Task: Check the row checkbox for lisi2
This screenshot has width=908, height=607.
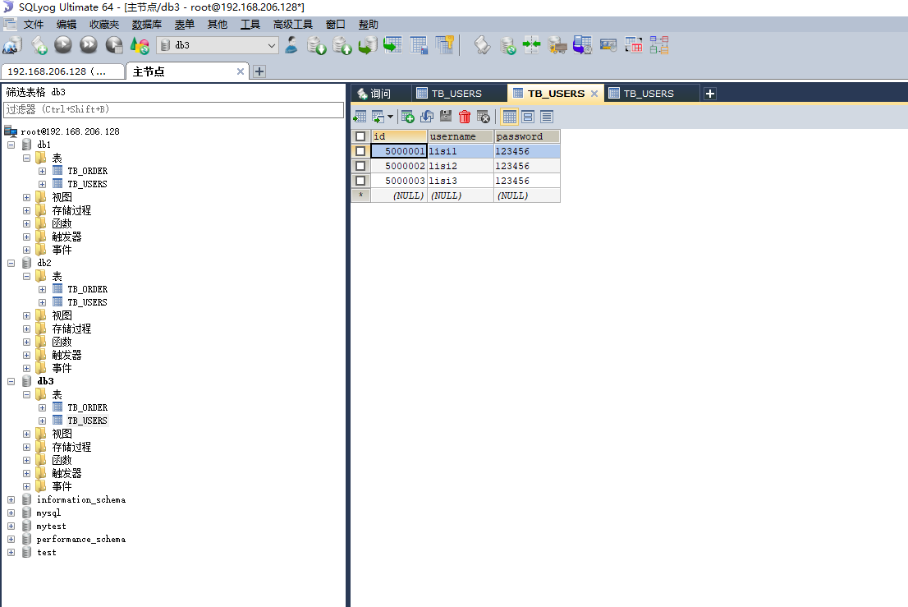Action: (360, 166)
